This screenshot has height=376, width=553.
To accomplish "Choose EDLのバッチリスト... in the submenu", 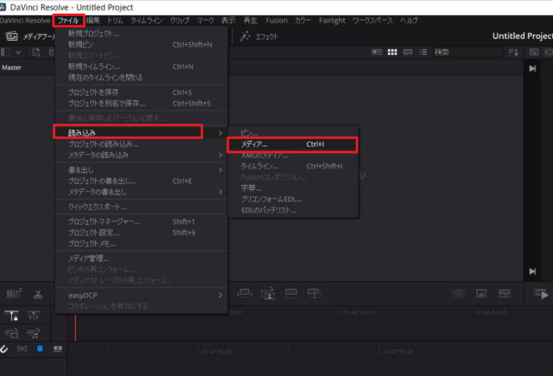I will pyautogui.click(x=292, y=210).
